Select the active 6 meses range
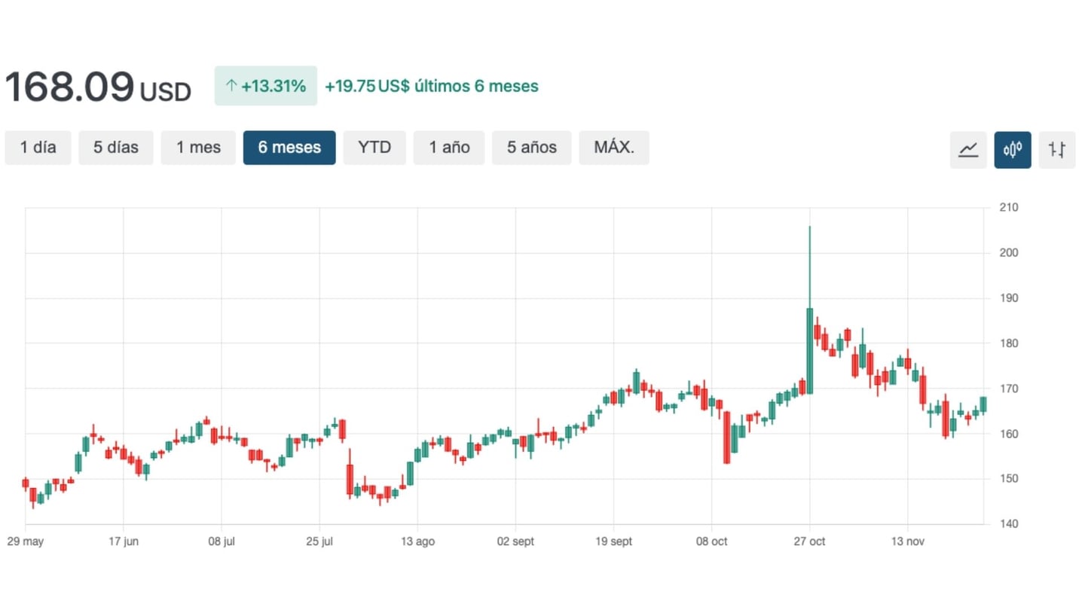 pos(289,148)
